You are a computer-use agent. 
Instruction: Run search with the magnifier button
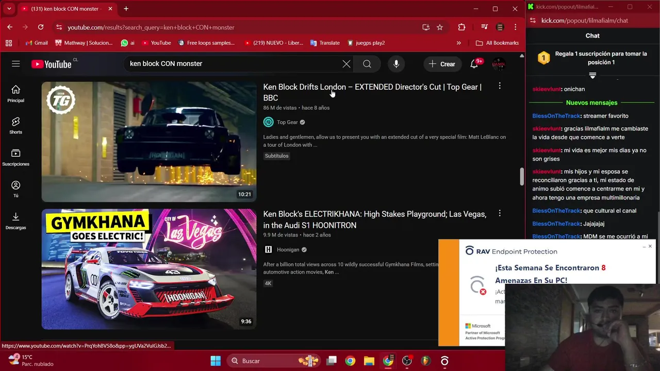(367, 64)
